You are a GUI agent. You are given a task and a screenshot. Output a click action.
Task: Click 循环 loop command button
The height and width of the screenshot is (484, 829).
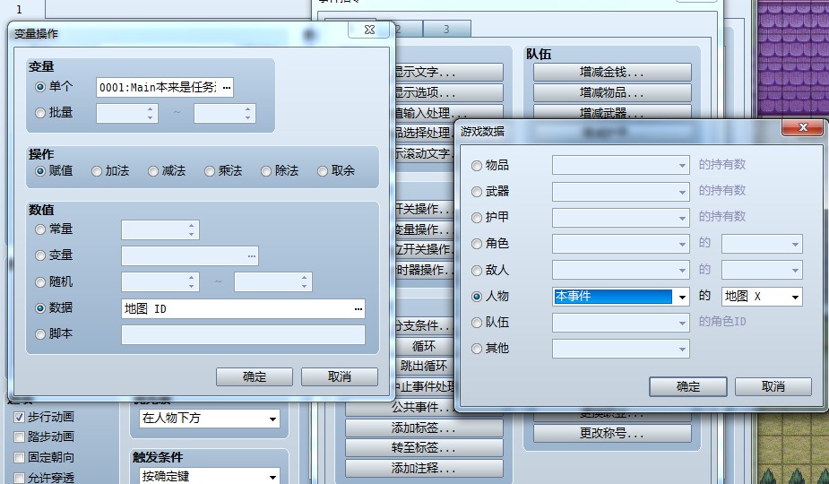[x=424, y=346]
